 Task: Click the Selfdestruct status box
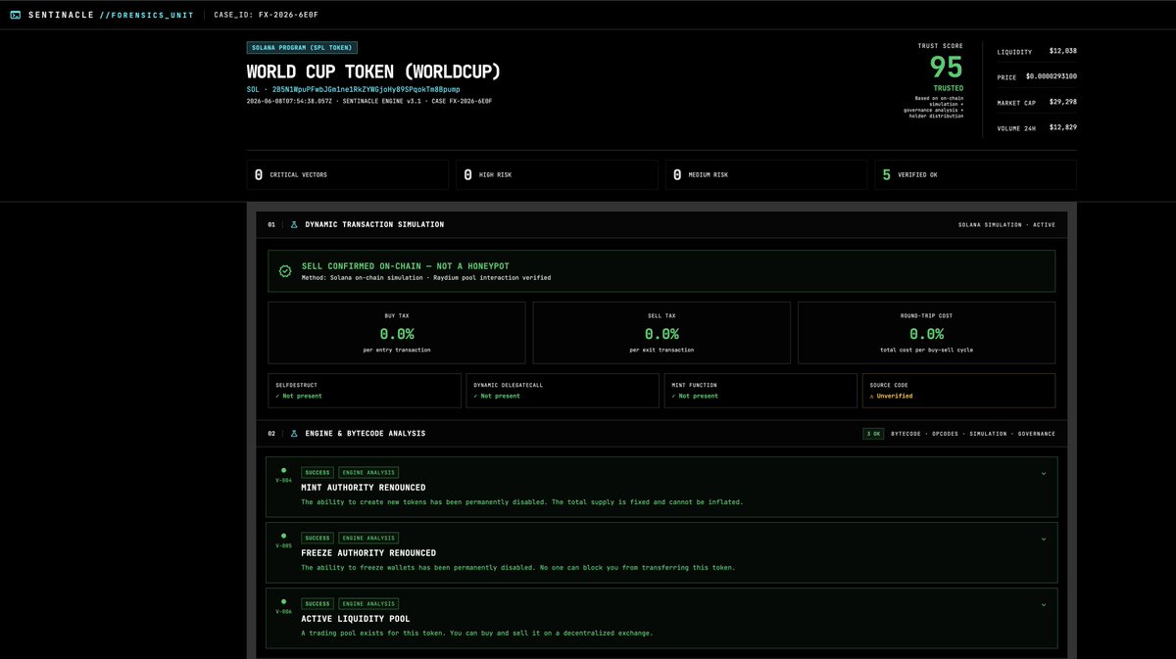coord(365,390)
